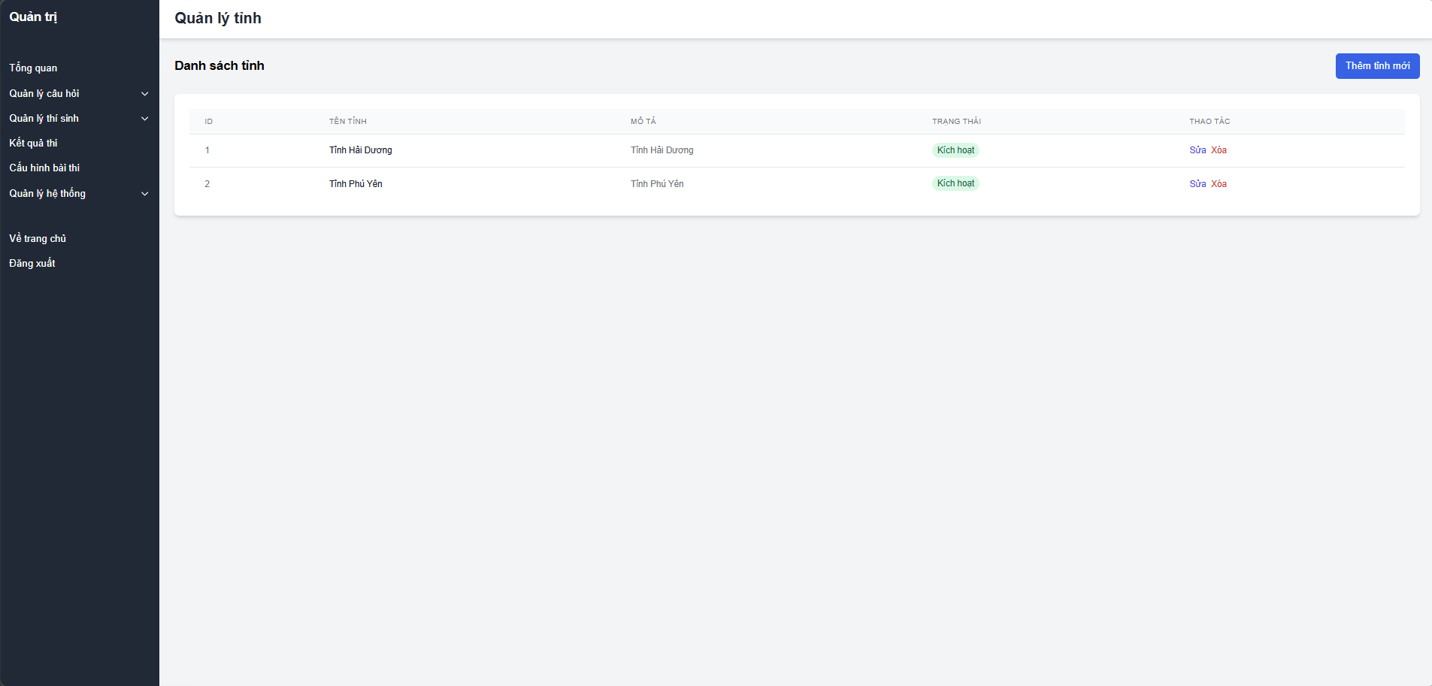Viewport: 1432px width, 686px height.
Task: Log out via Đăng xuất
Action: [32, 263]
